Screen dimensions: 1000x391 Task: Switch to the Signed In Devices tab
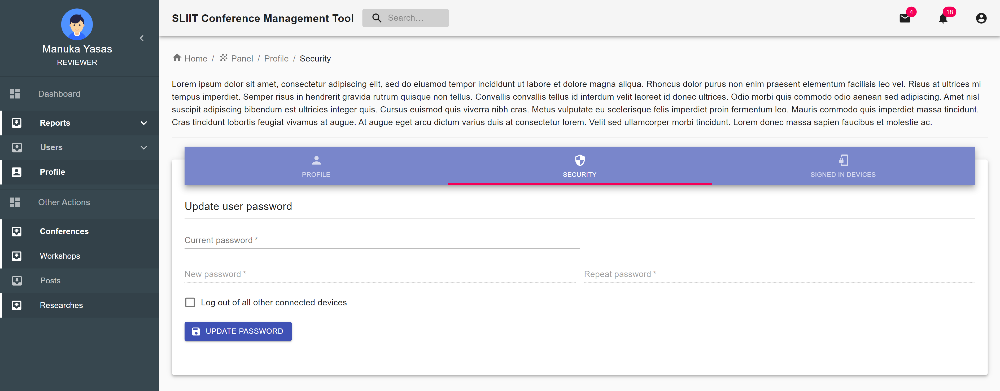842,166
